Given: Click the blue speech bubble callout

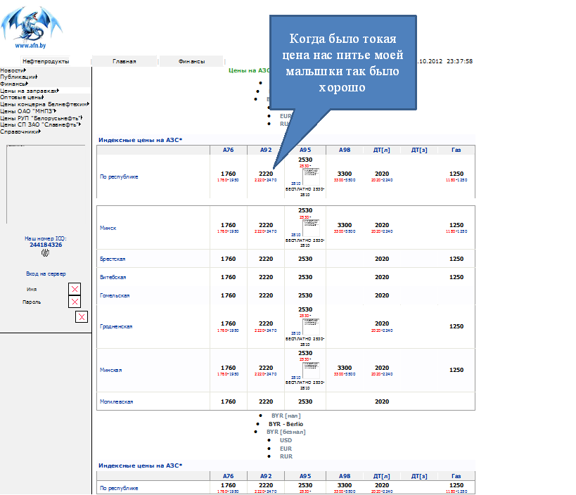Looking at the screenshot, I should click(x=344, y=63).
